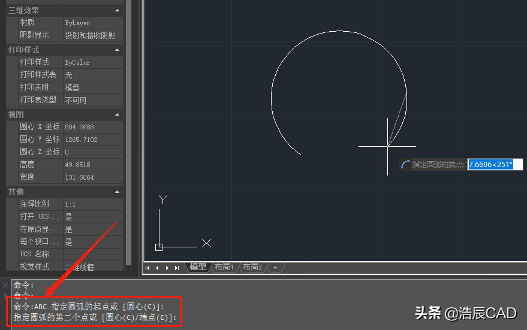Select the 圆心 Y 坐标 value 1265.7102
Viewport: 527px width, 330px height.
93,140
